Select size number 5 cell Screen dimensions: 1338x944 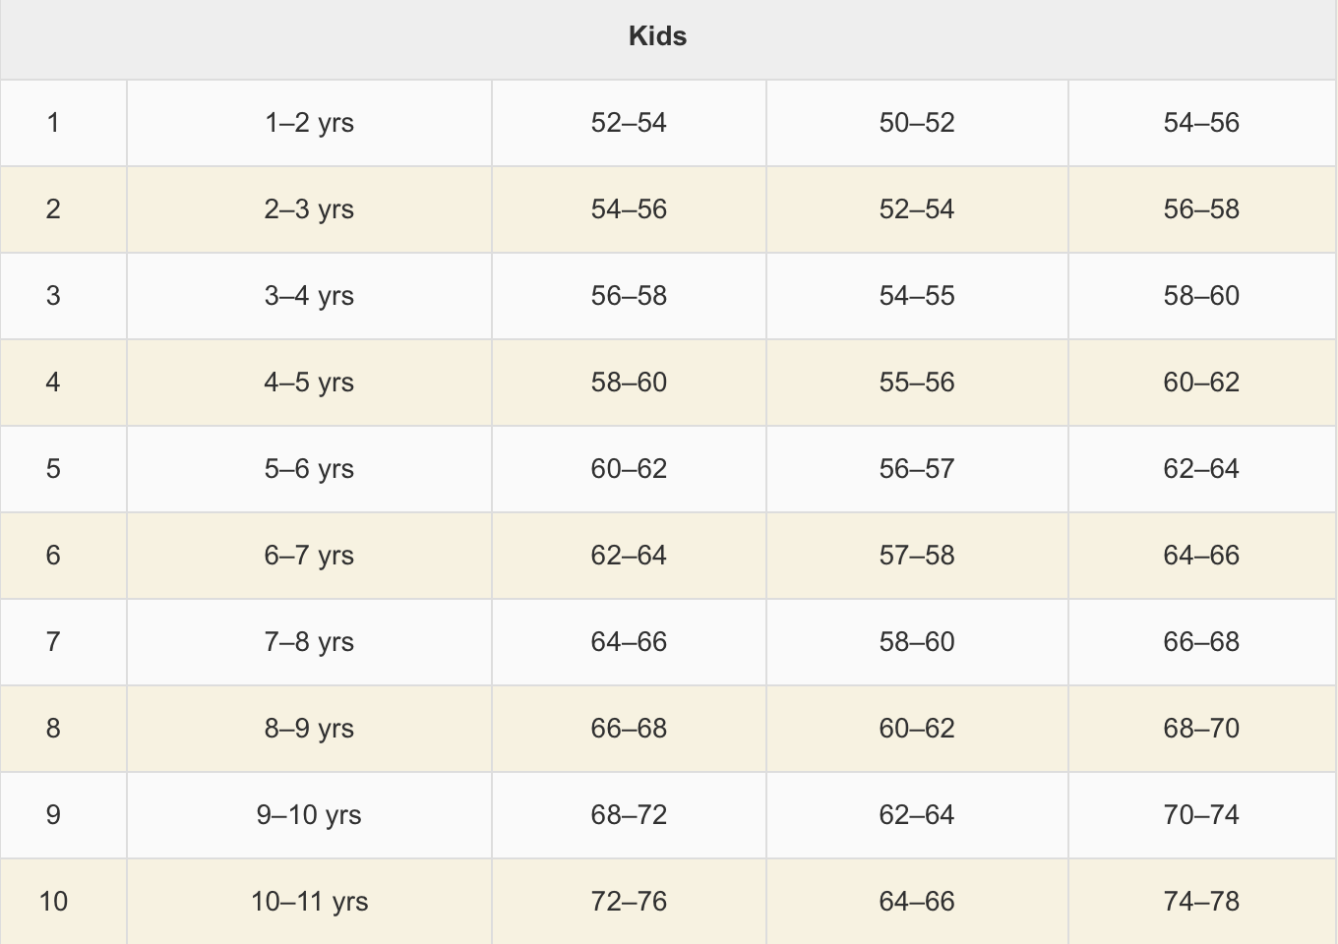click(x=63, y=469)
